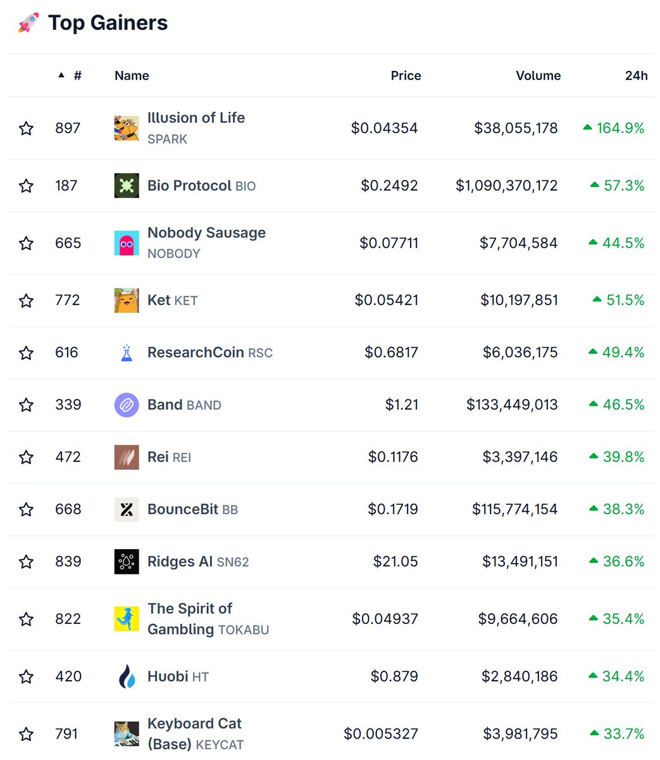Toggle favorite star for Huobi

(26, 677)
